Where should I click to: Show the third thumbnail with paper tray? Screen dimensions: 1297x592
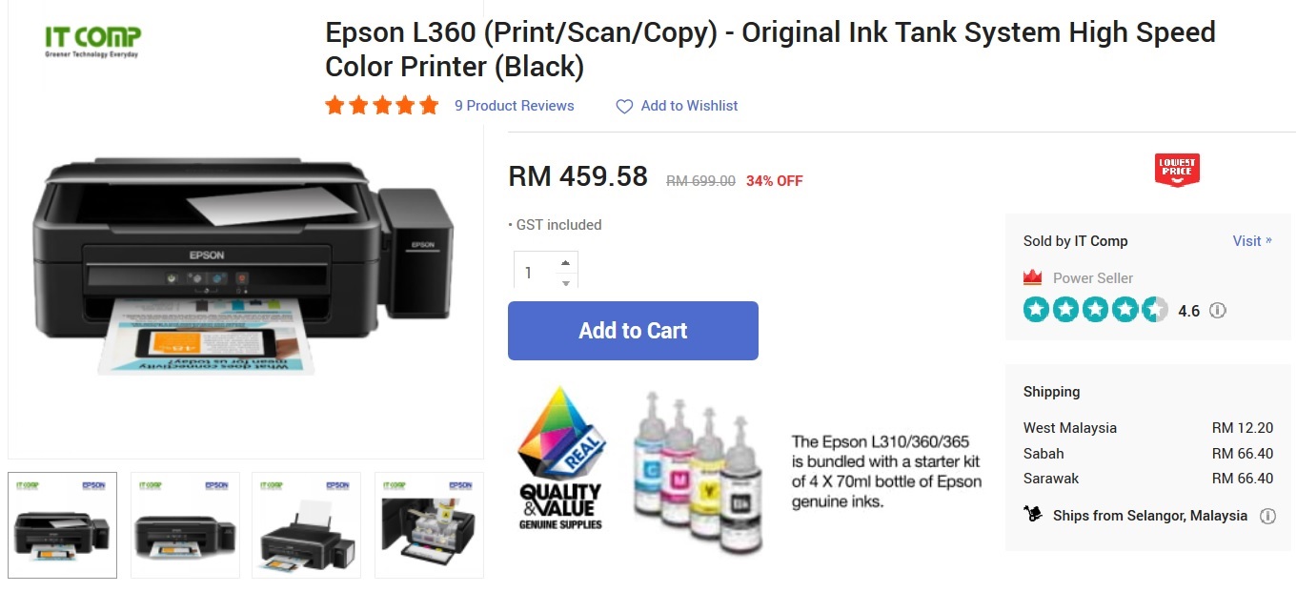coord(306,525)
